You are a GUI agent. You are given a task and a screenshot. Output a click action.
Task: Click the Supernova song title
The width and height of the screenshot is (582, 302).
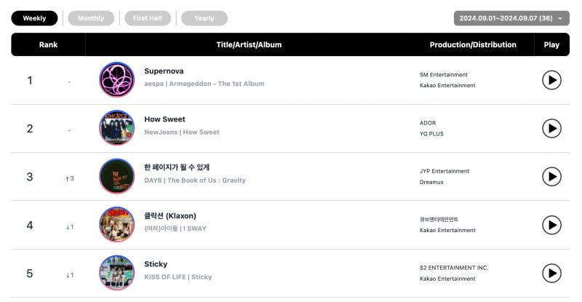tap(164, 71)
